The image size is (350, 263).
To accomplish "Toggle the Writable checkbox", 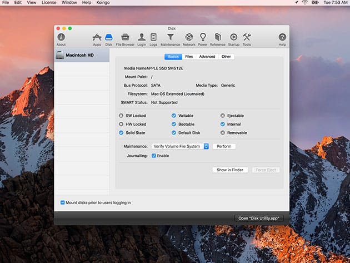I will 174,116.
